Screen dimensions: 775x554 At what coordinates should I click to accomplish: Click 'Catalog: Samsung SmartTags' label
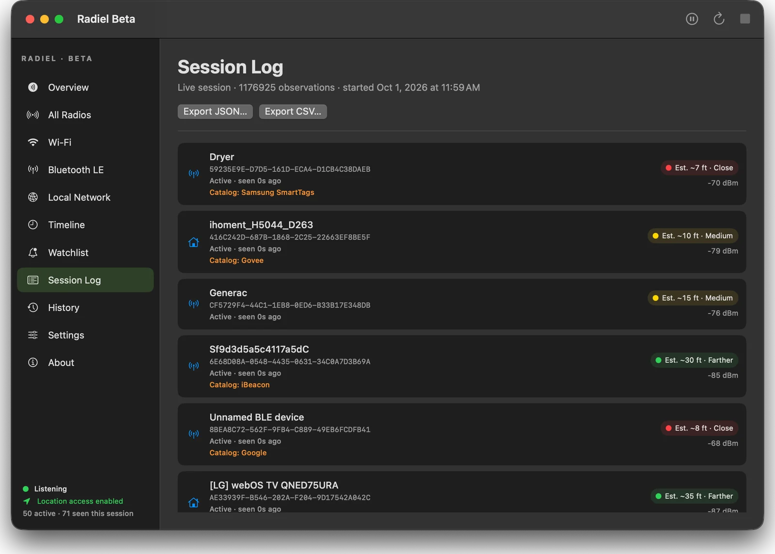click(x=262, y=192)
